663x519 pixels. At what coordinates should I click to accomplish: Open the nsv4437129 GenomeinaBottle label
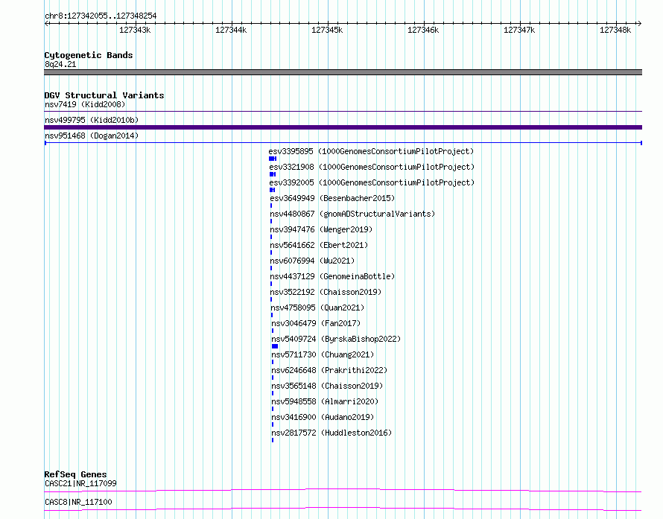pos(332,276)
